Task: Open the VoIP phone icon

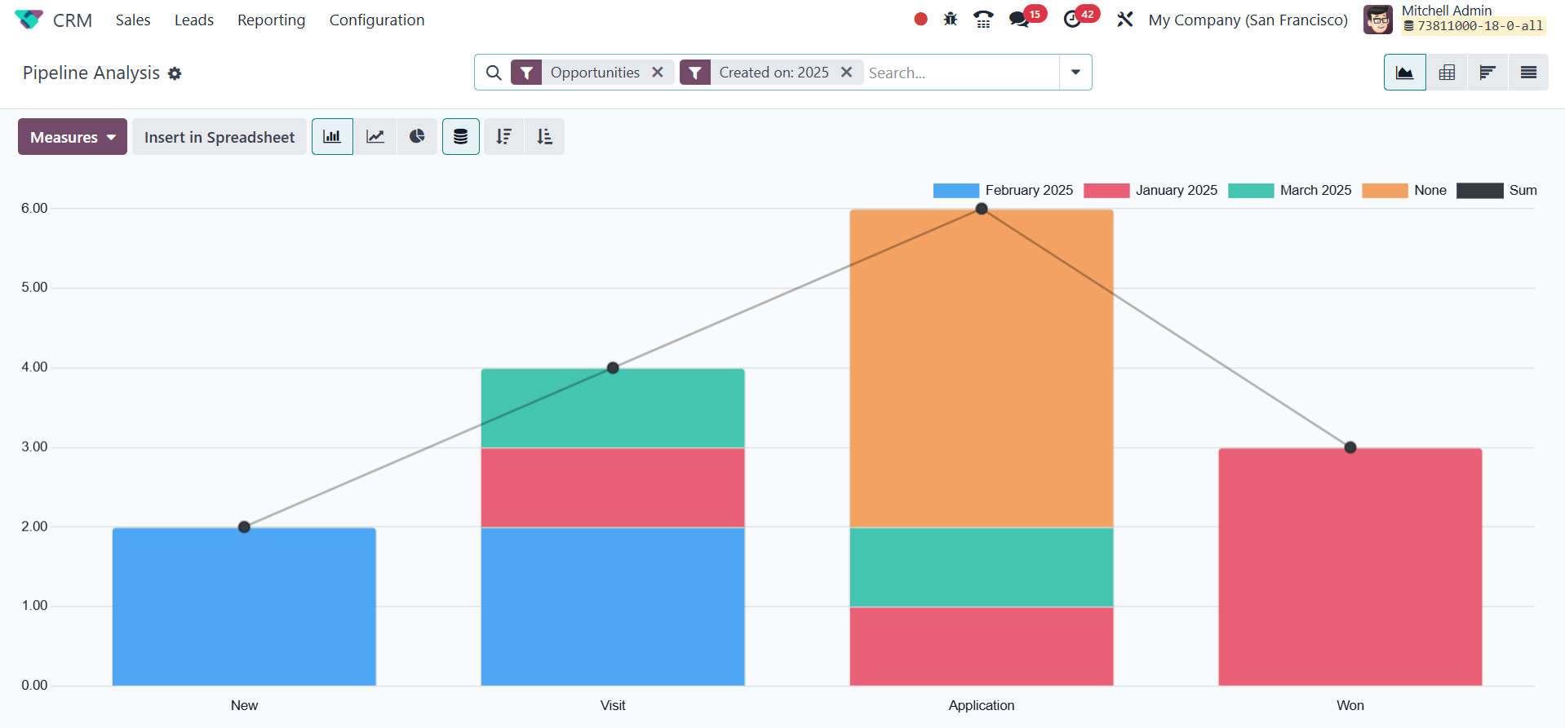Action: 983,20
